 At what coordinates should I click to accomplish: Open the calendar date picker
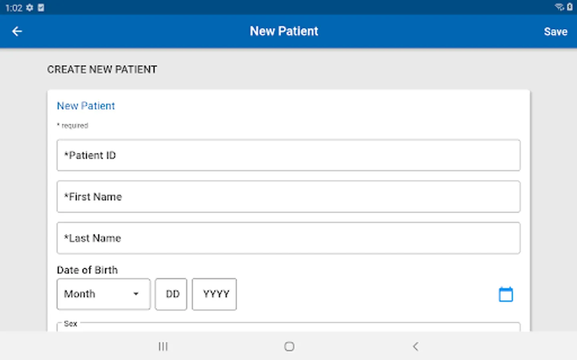click(x=506, y=294)
